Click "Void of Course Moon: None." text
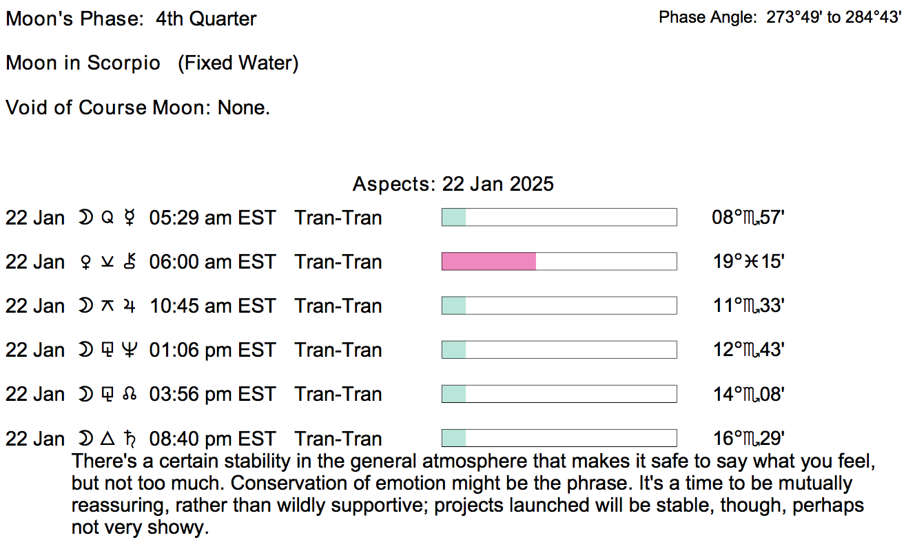Screen dimensions: 915x551 (138, 108)
